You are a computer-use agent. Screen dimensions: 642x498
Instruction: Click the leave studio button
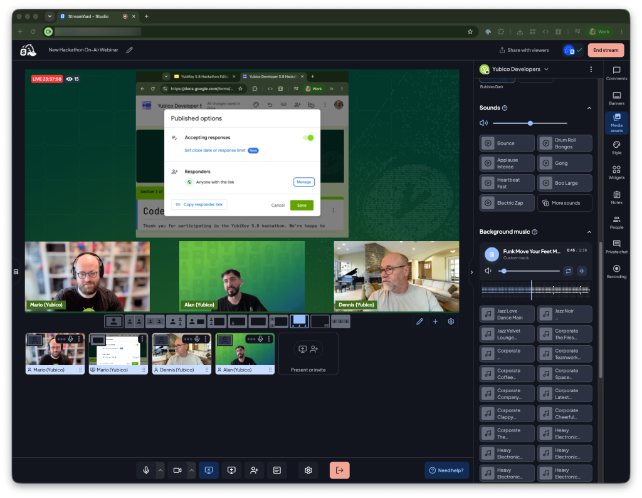339,470
